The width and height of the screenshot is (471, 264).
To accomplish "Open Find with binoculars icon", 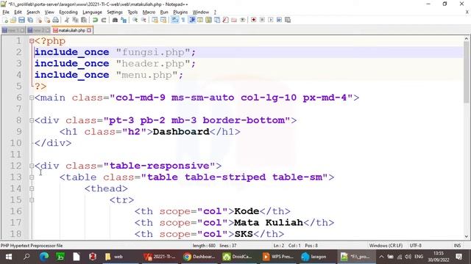I will [115, 20].
